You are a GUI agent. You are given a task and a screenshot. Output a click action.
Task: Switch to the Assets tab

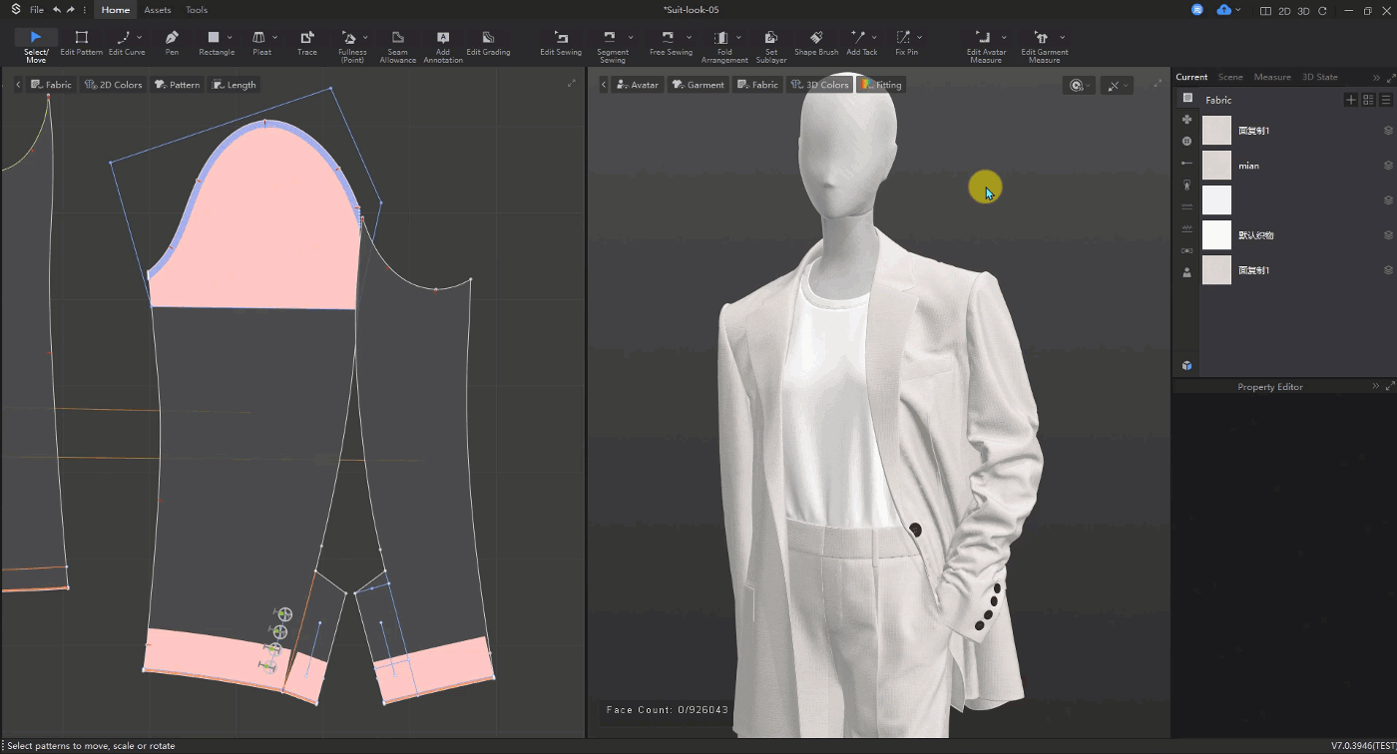click(157, 10)
